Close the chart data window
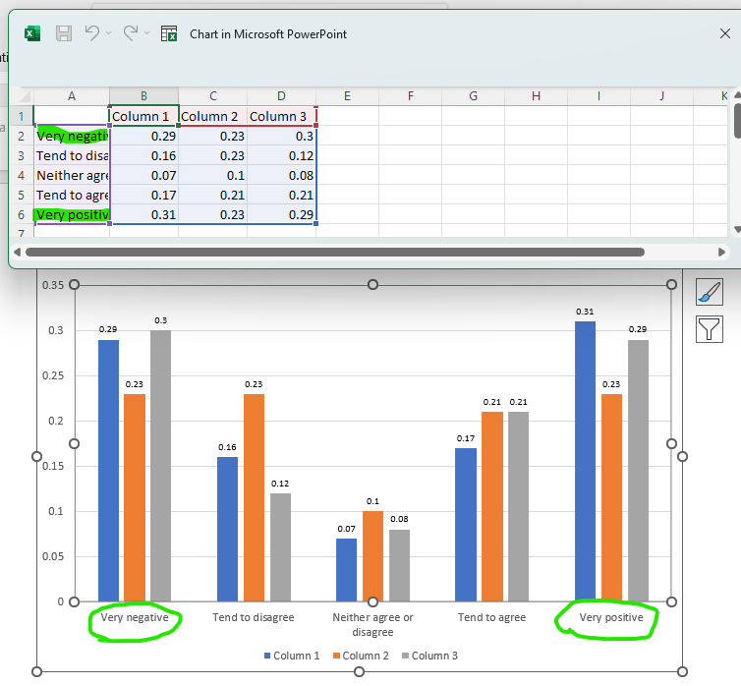741x686 pixels. [724, 33]
